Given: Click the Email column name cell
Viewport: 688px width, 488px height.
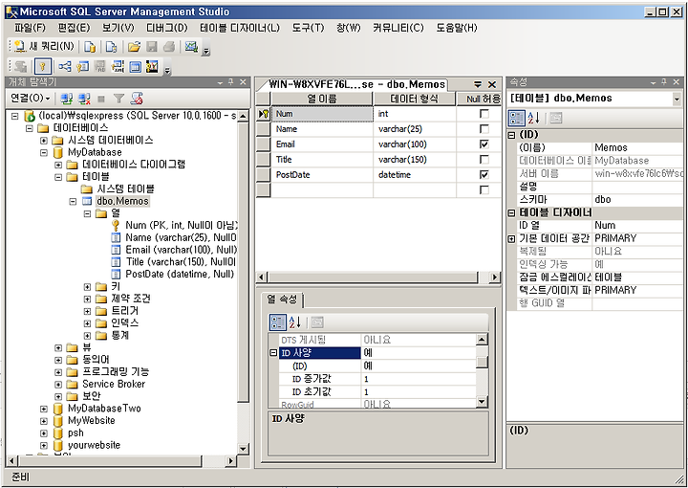Looking at the screenshot, I should 322,144.
